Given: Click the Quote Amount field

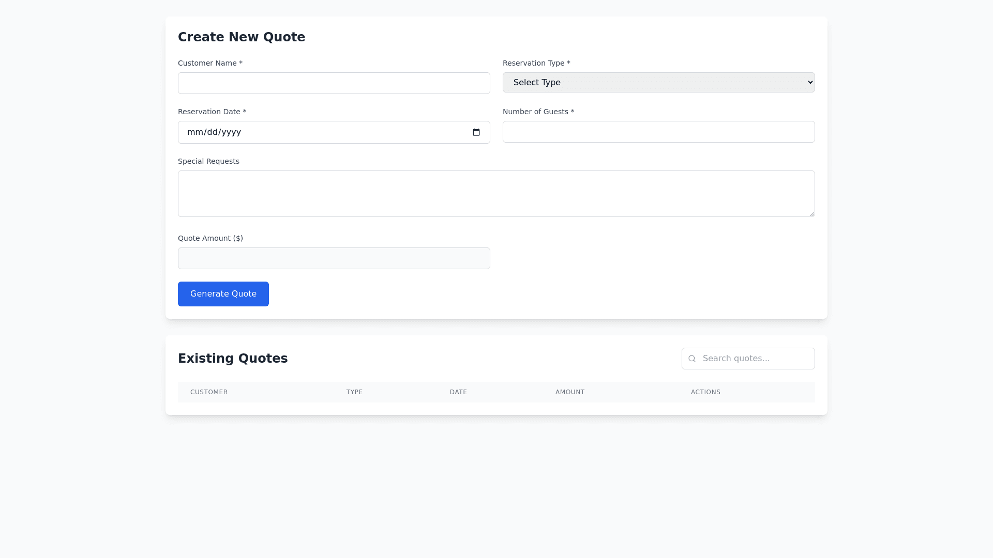Looking at the screenshot, I should pyautogui.click(x=334, y=258).
